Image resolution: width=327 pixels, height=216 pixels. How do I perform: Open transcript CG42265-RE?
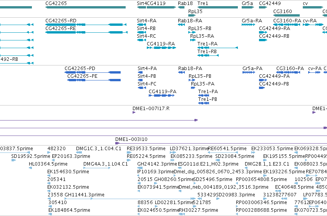point(61,28)
